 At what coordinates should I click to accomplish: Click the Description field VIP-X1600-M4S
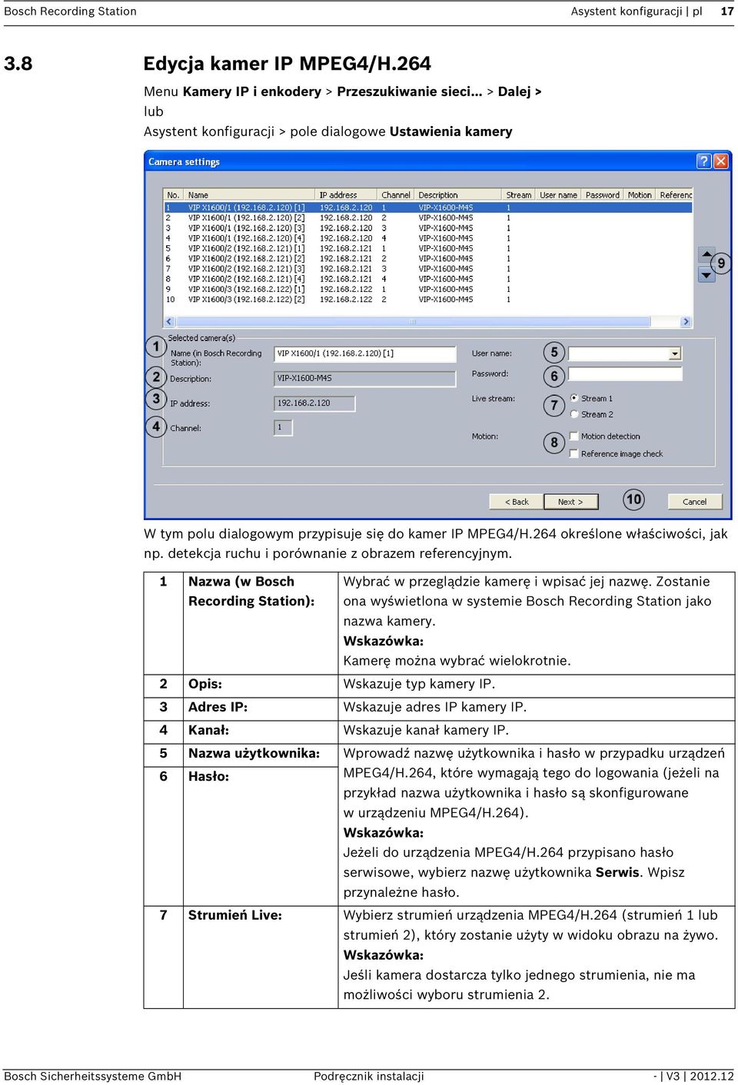coord(365,378)
